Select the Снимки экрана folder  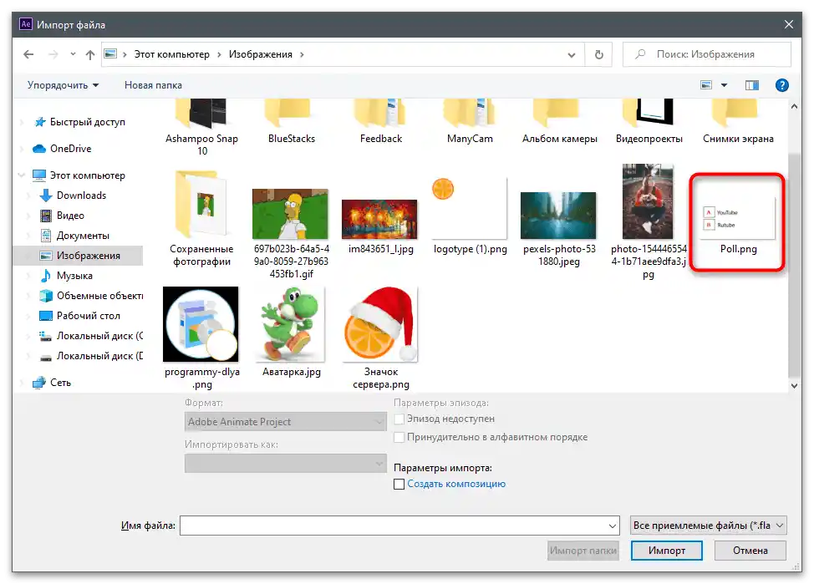738,122
